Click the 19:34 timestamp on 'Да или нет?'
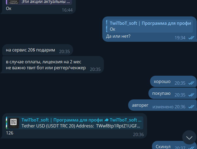The image size is (197, 149). 180,38
